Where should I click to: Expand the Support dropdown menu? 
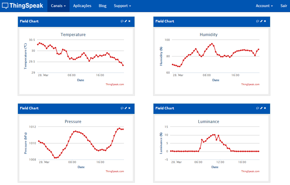(x=122, y=6)
